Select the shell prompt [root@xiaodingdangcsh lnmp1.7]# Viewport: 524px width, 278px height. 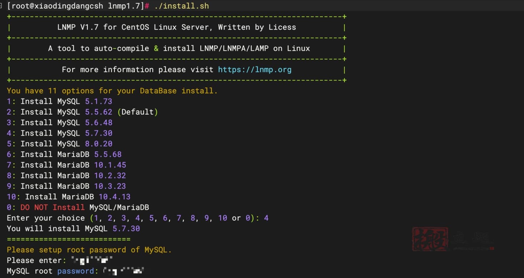[x=78, y=6]
